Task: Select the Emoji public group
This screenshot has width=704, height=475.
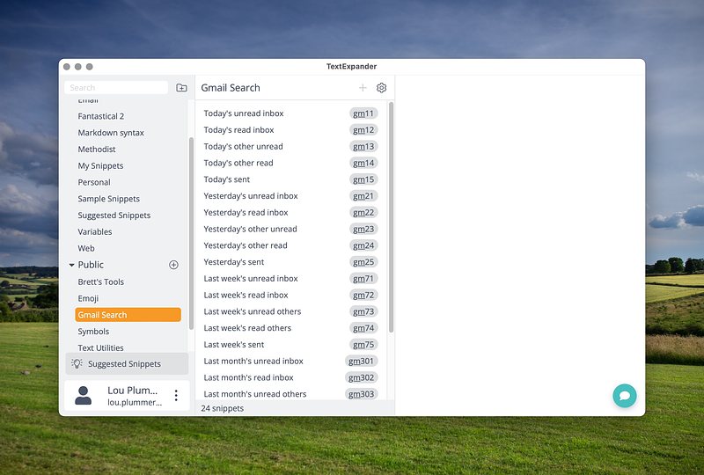Action: (88, 298)
